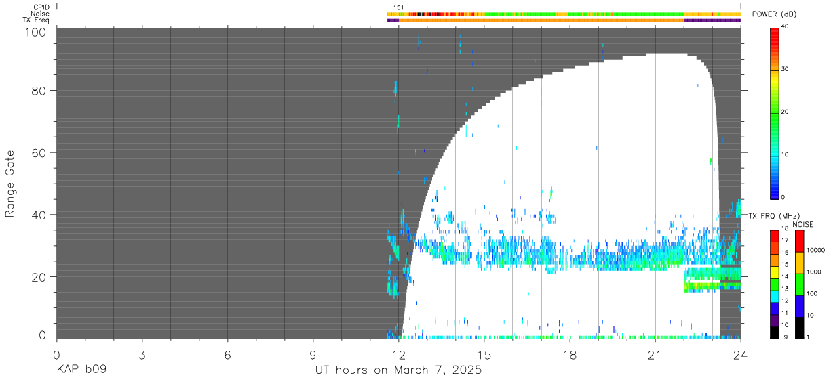Click the NOISE legend title above its colorbar

(802, 224)
